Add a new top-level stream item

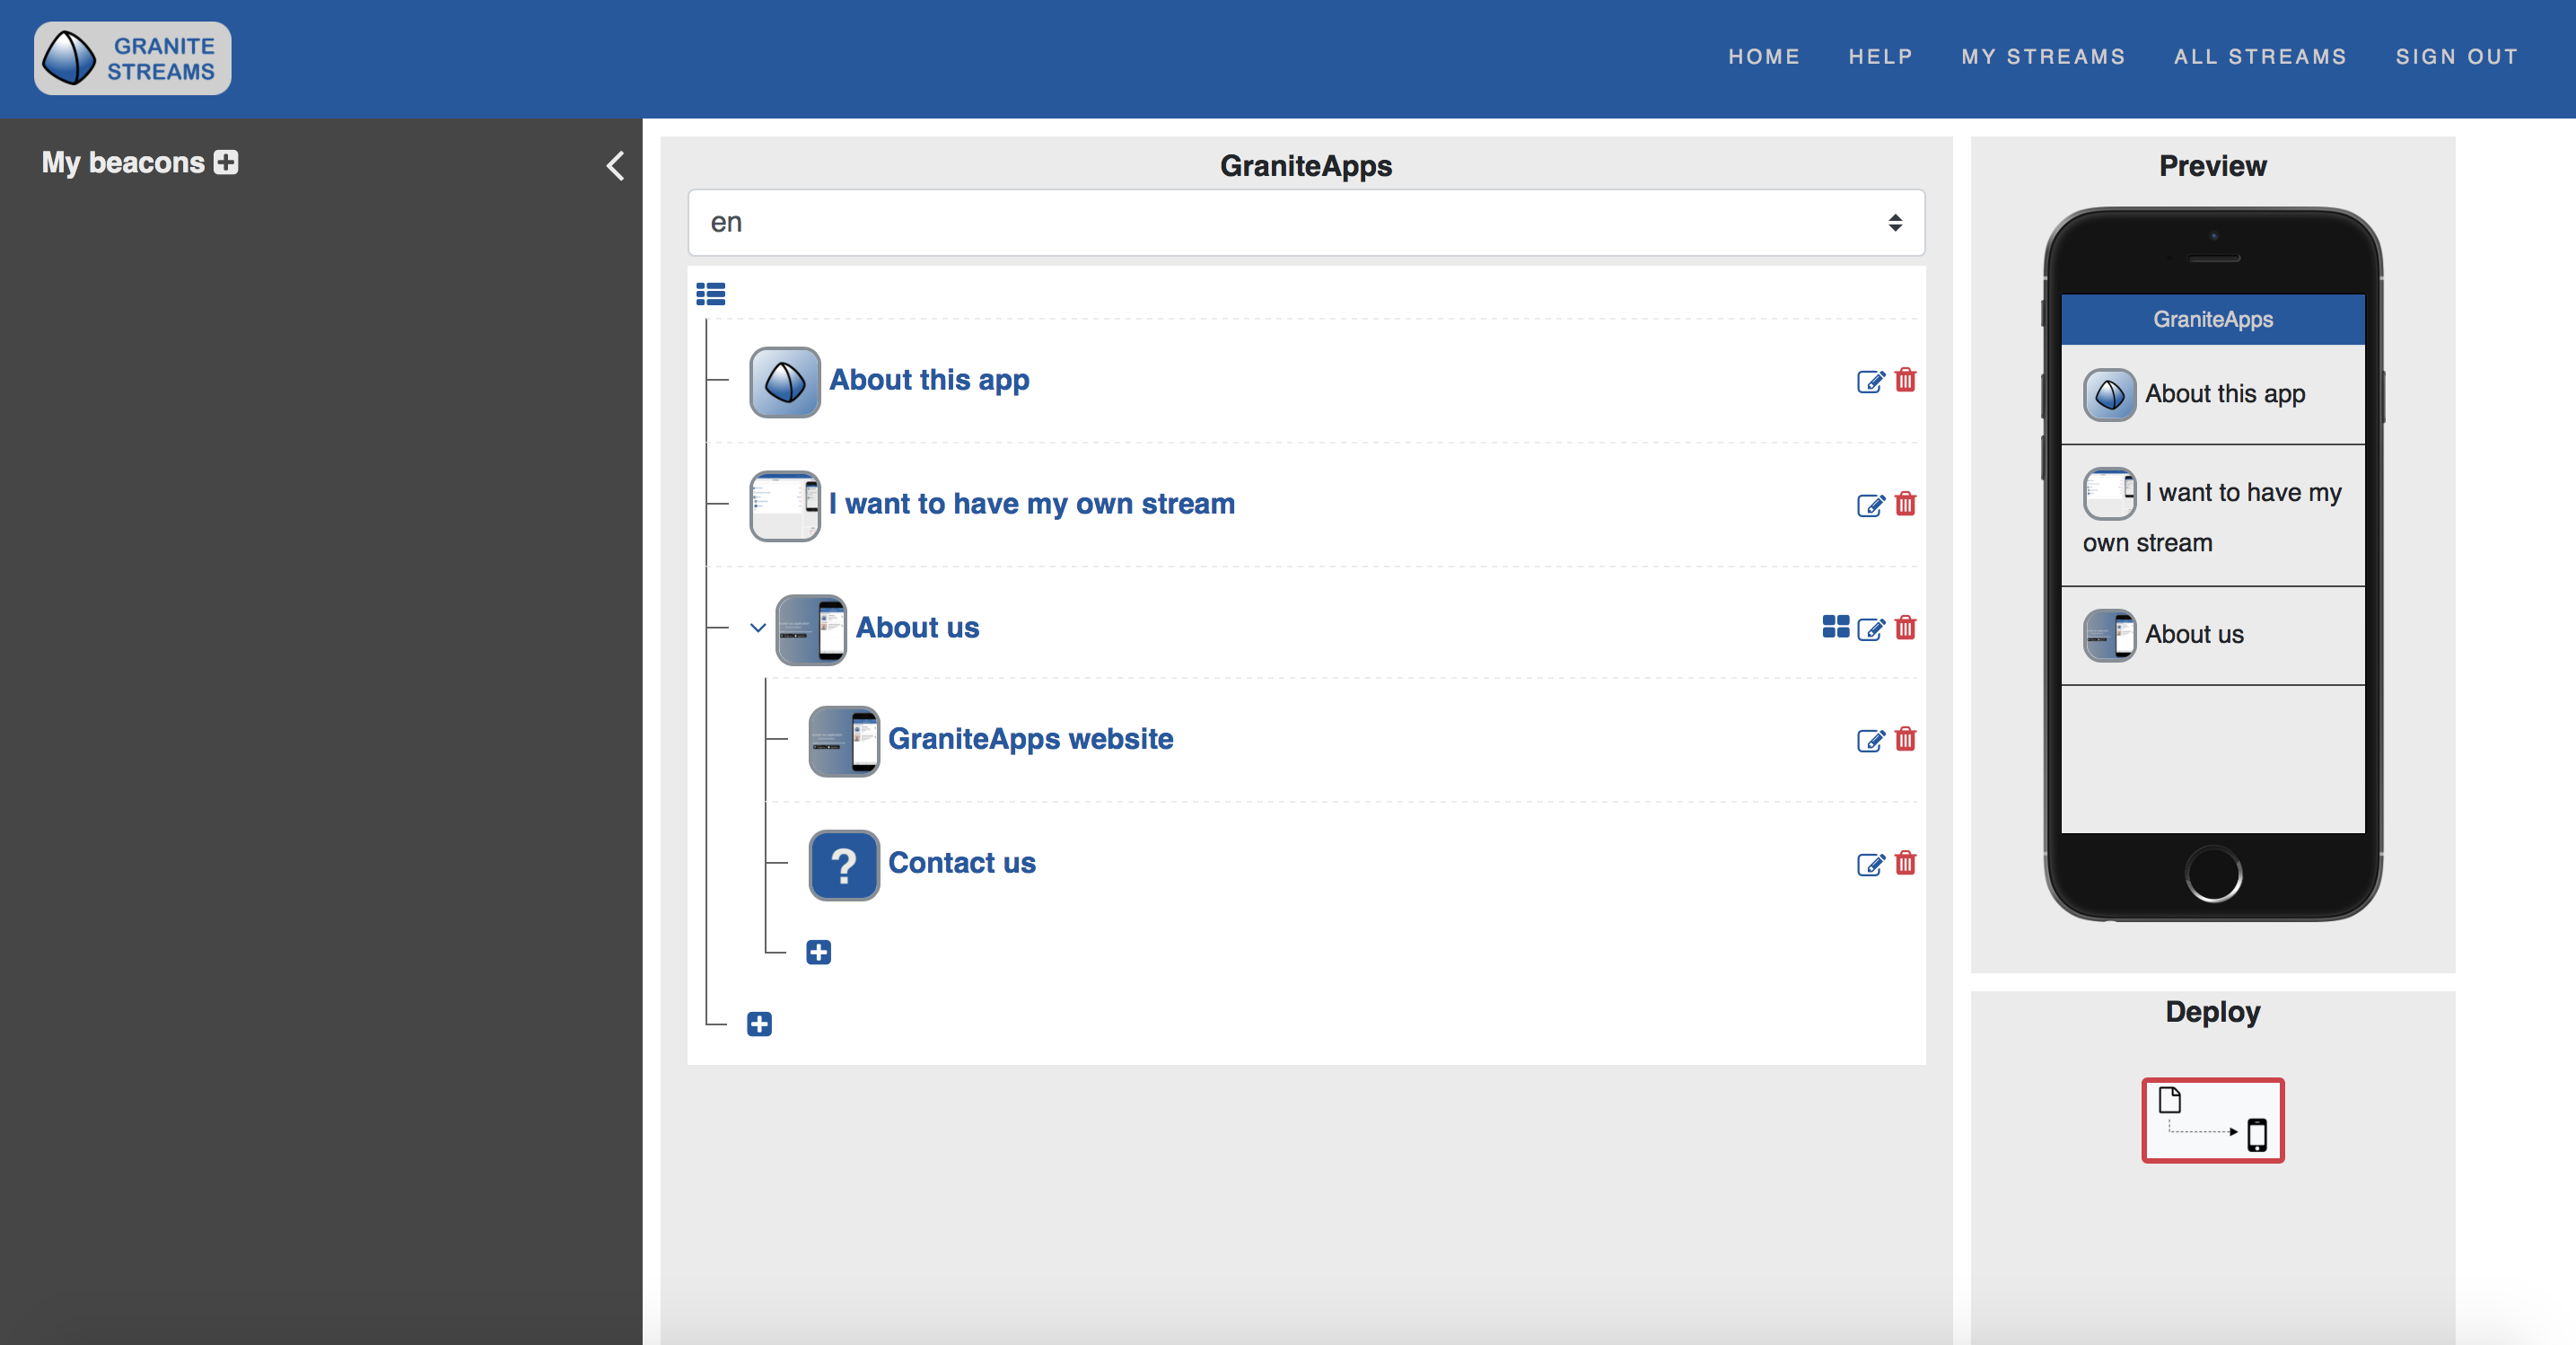click(760, 1025)
